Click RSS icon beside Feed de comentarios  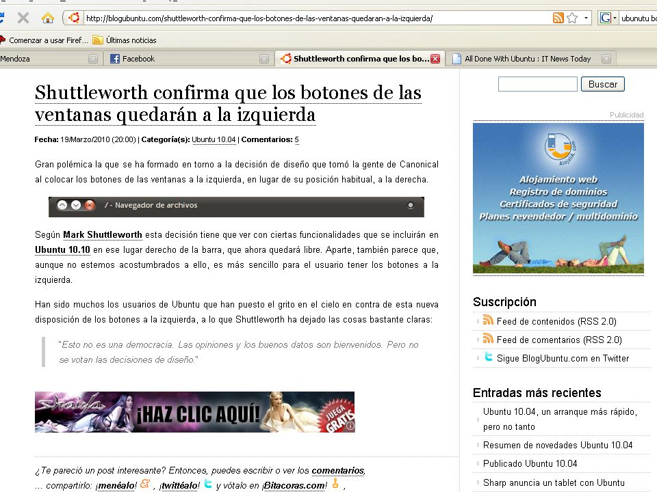[x=488, y=338]
